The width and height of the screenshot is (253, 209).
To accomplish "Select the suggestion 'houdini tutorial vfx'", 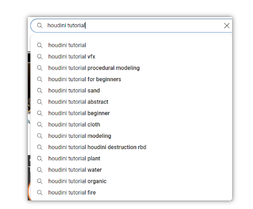I will [x=132, y=57].
